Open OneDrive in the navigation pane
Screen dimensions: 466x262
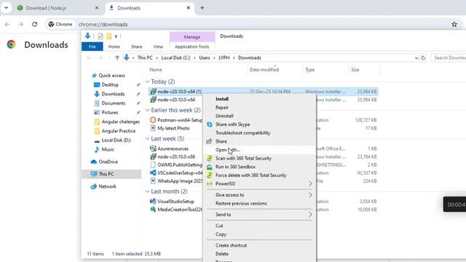click(x=108, y=162)
